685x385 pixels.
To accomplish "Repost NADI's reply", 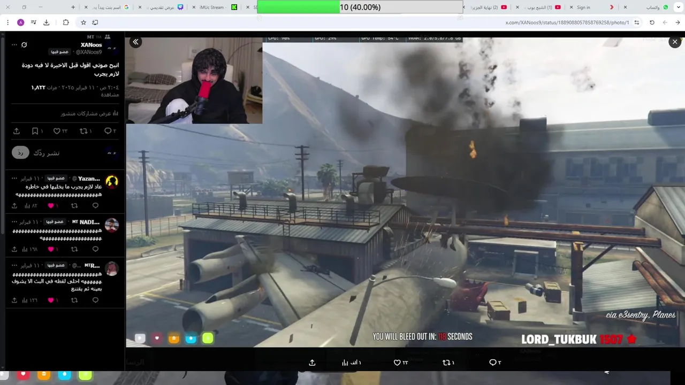I will pyautogui.click(x=74, y=249).
